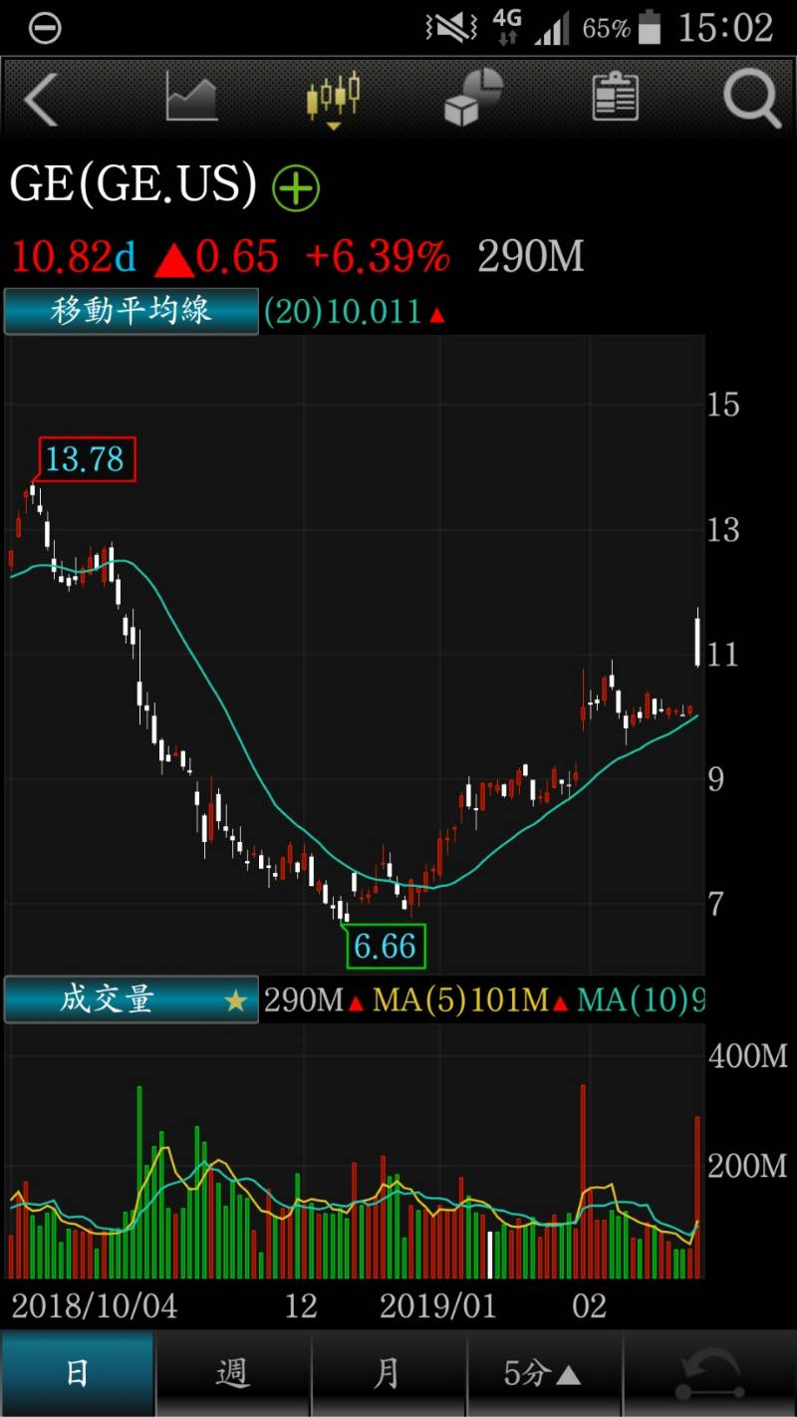Tap the magnifier to search for stocks

[751, 100]
